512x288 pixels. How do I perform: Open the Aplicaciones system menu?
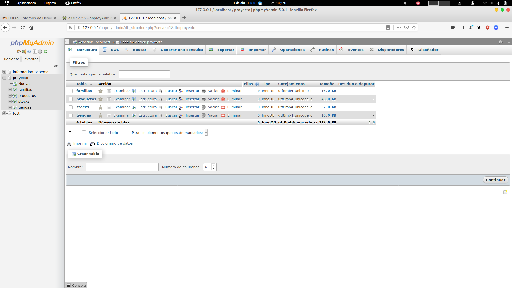[26, 3]
